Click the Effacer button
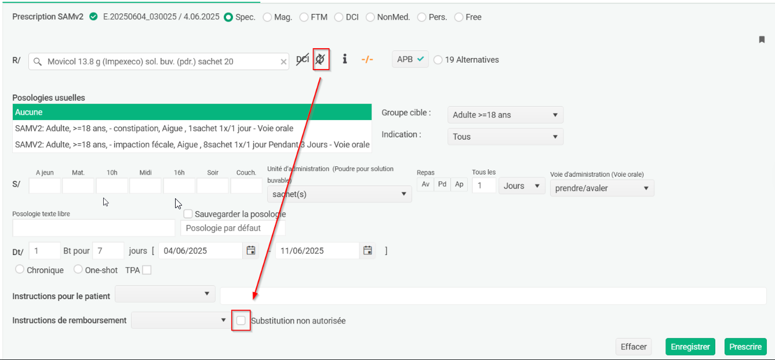The height and width of the screenshot is (360, 775). [x=634, y=347]
